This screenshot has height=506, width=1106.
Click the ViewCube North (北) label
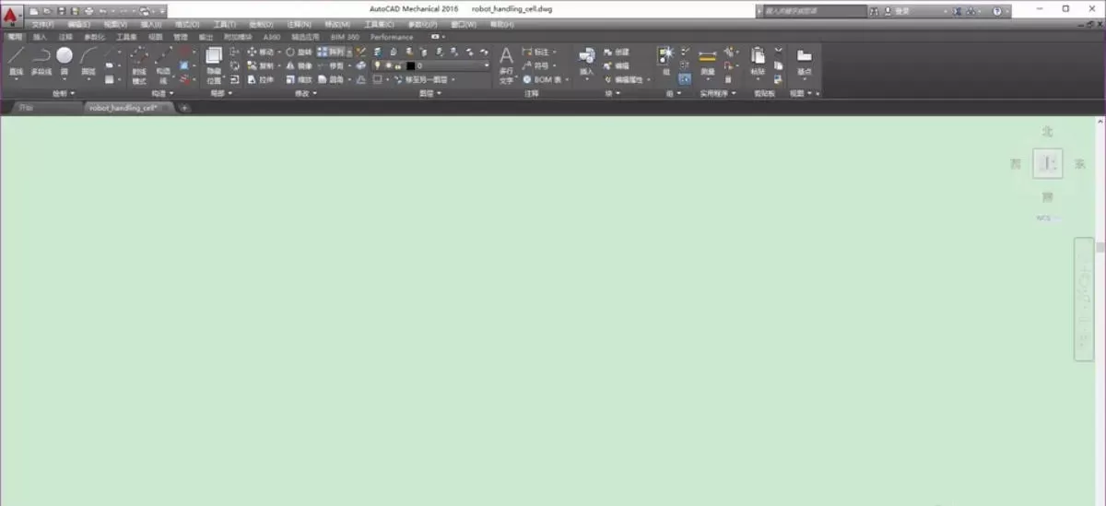1047,132
